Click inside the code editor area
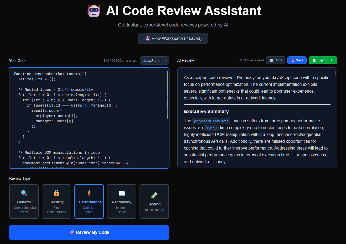Image resolution: width=346 pixels, height=244 pixels. 89,118
